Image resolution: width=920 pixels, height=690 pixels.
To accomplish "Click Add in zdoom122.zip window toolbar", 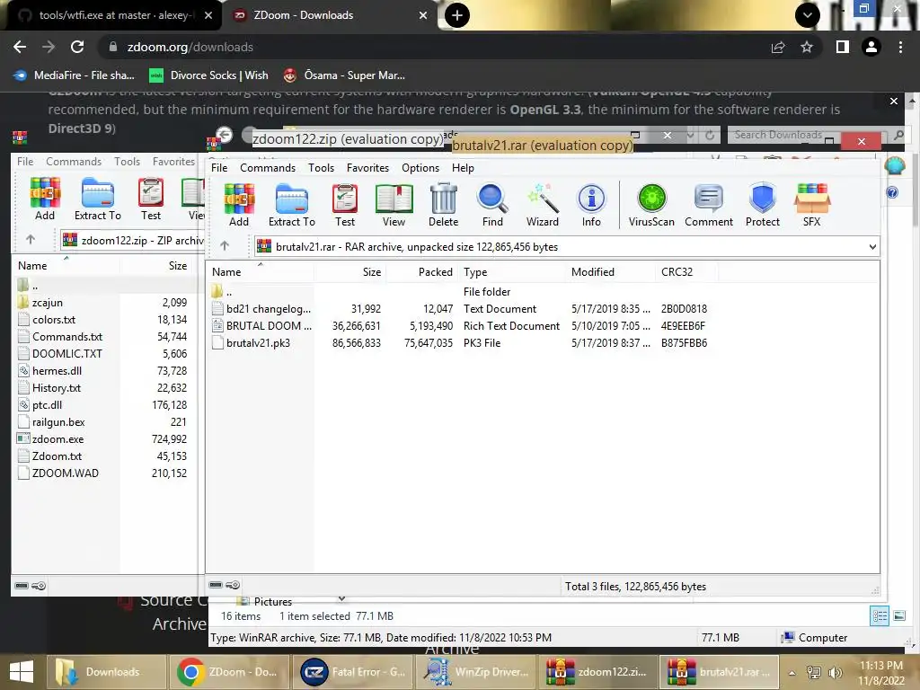I will [x=45, y=199].
